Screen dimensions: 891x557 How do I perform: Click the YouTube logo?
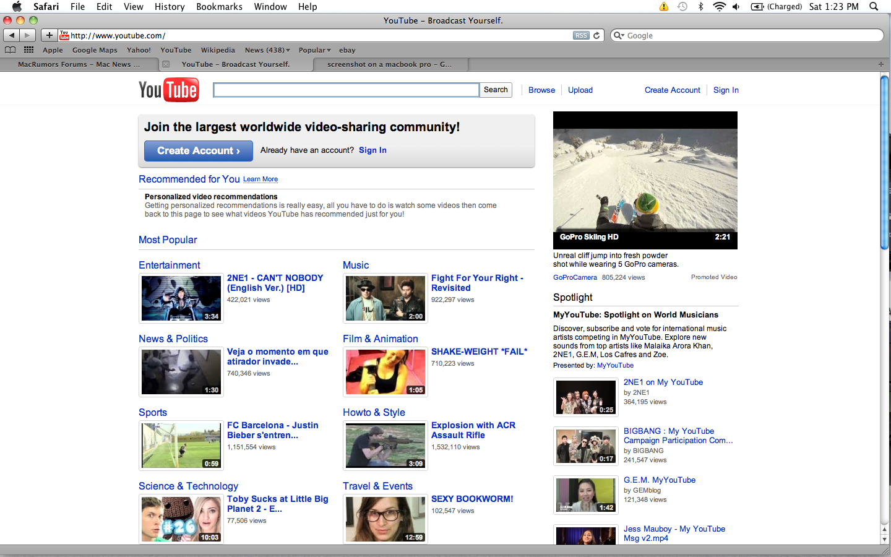[168, 90]
